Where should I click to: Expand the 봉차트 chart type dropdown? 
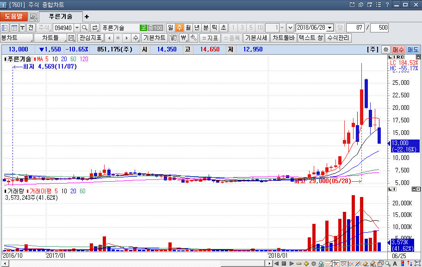coord(17,38)
